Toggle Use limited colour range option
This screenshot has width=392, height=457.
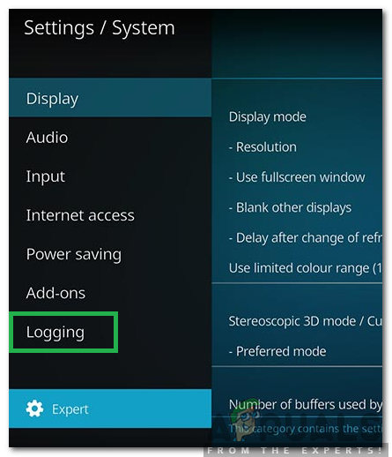[297, 268]
